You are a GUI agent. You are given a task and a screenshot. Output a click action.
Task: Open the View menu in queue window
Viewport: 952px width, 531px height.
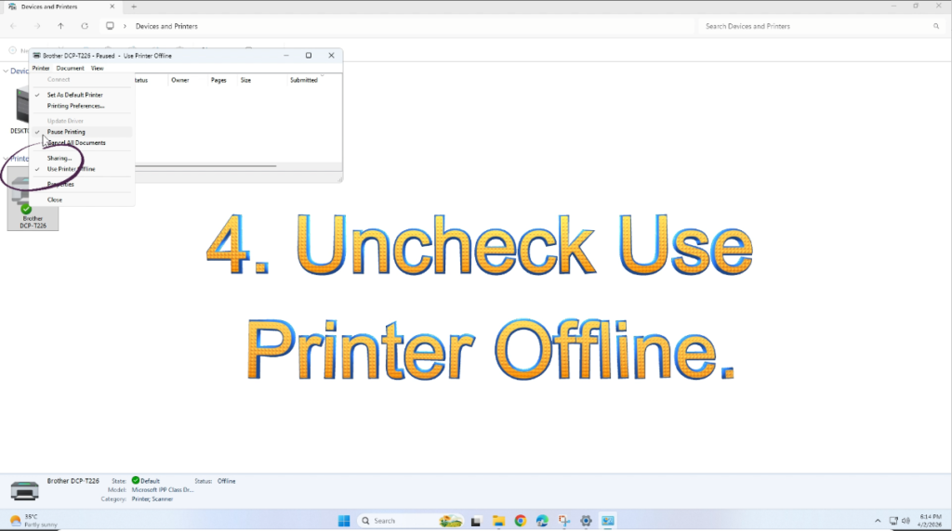tap(97, 69)
